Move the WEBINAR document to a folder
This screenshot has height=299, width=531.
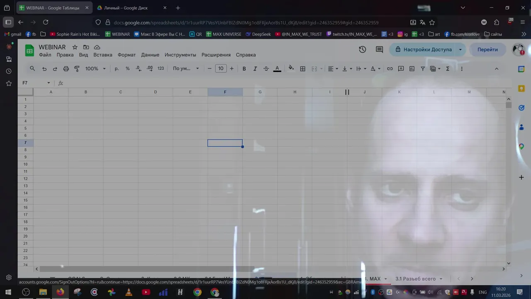86,47
